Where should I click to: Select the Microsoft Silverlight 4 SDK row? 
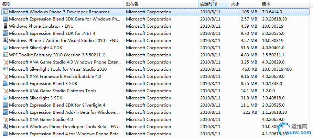156,47
